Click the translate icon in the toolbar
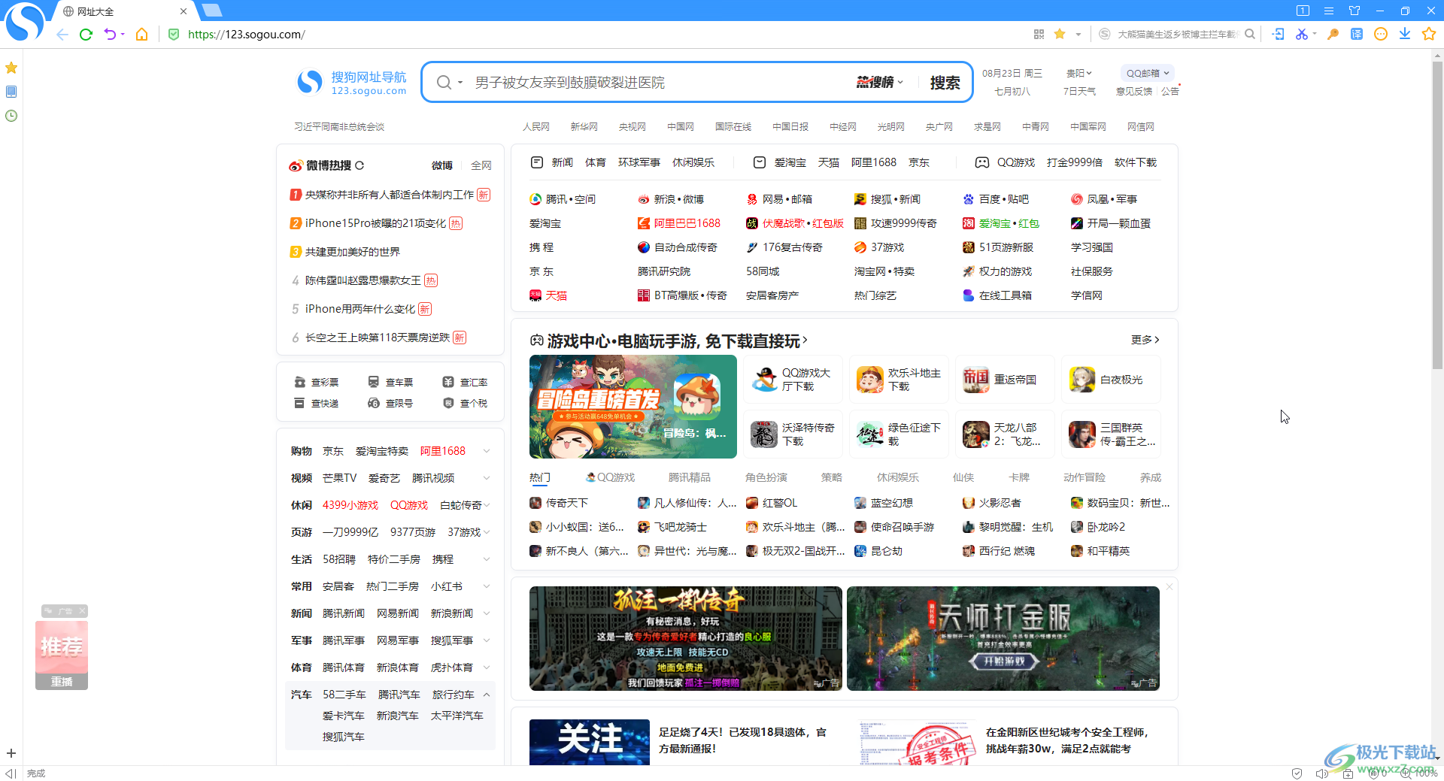The height and width of the screenshot is (781, 1444). pos(1357,34)
